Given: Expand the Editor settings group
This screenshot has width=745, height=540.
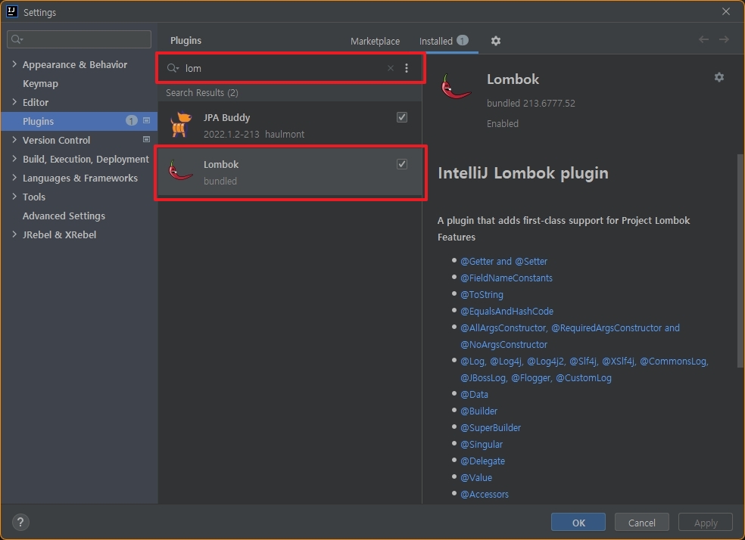Looking at the screenshot, I should coord(14,102).
